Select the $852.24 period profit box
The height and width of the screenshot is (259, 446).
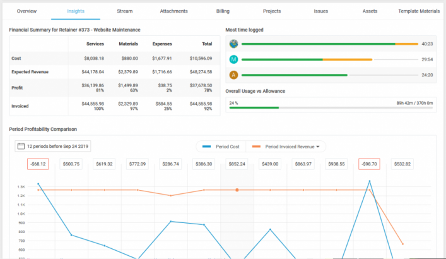click(x=237, y=164)
